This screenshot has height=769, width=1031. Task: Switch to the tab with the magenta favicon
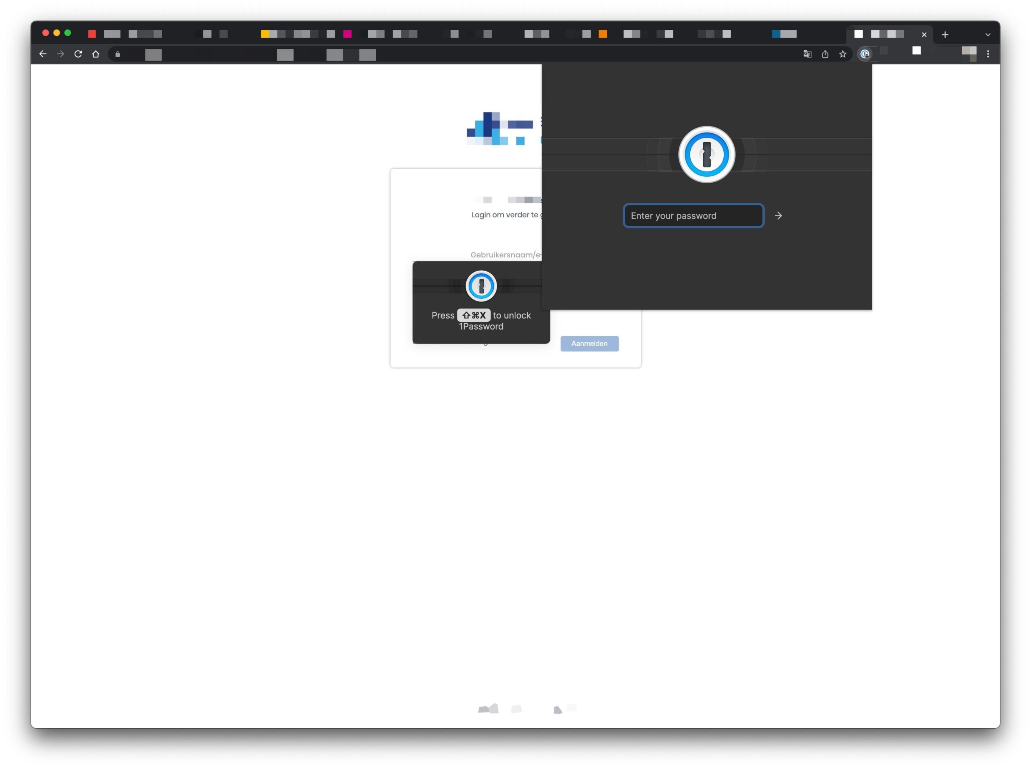347,34
